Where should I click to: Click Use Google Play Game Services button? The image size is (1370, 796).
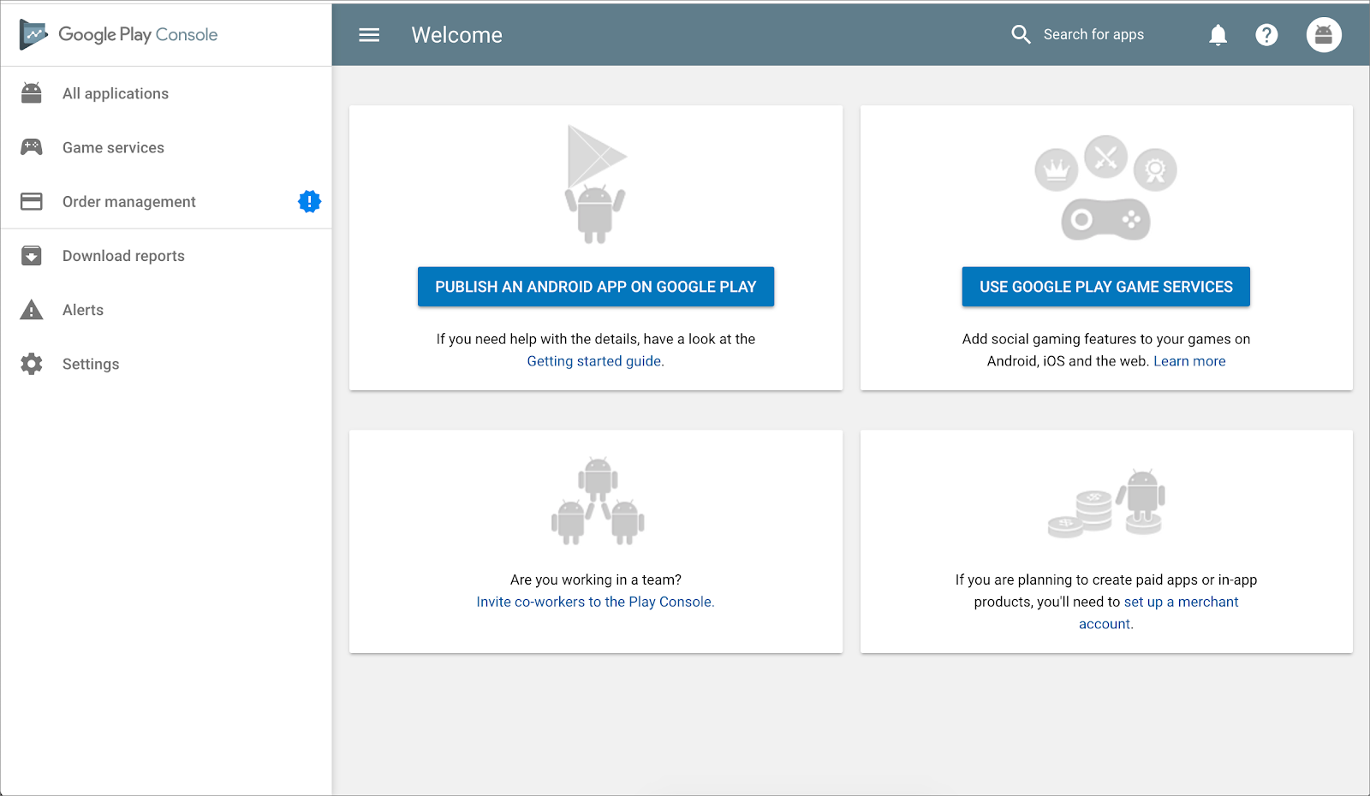click(x=1106, y=287)
